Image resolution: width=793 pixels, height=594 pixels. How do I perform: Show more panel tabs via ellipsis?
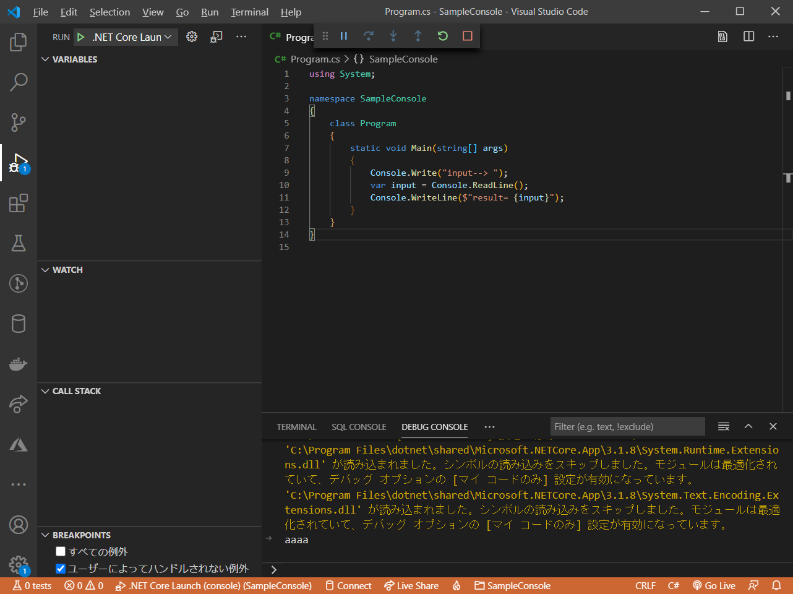[x=489, y=427]
